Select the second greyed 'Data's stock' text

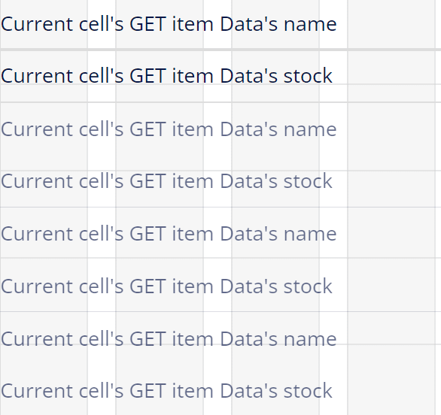point(276,286)
